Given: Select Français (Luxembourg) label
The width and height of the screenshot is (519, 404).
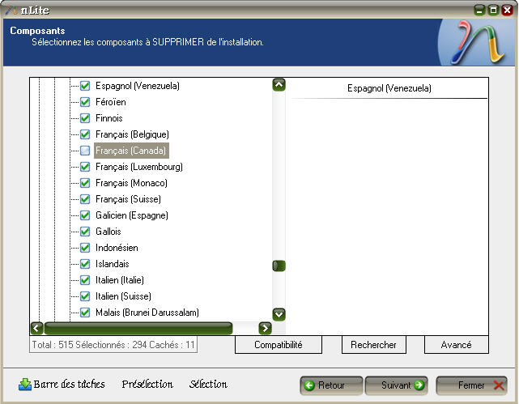Looking at the screenshot, I should coord(139,167).
